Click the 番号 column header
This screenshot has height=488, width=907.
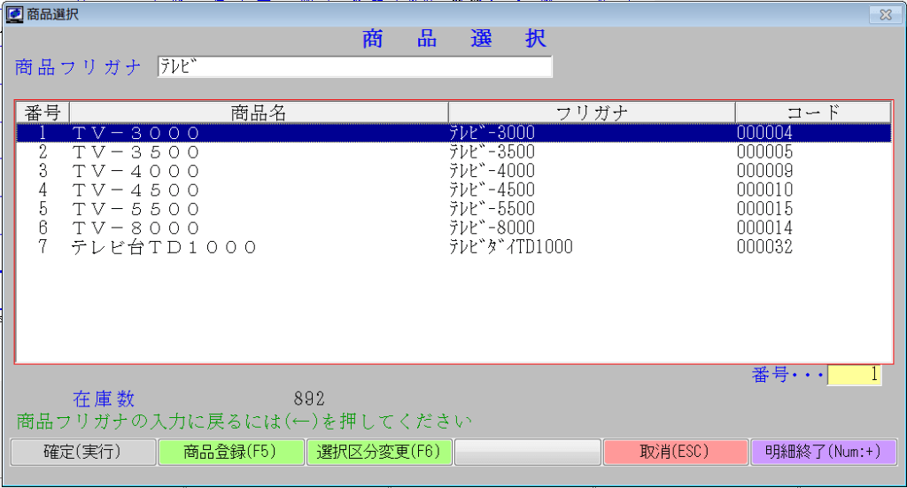(43, 112)
